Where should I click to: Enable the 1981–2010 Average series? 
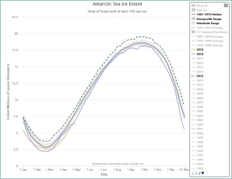pos(209,28)
